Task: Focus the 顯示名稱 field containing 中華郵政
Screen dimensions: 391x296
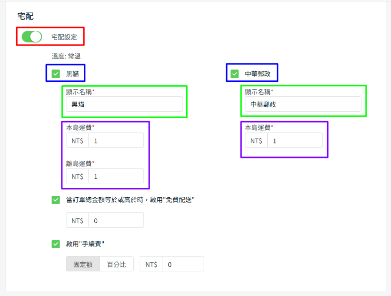Action: 303,104
